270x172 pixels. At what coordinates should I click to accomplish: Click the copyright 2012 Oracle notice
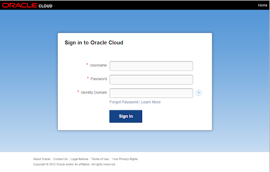pos(74,164)
